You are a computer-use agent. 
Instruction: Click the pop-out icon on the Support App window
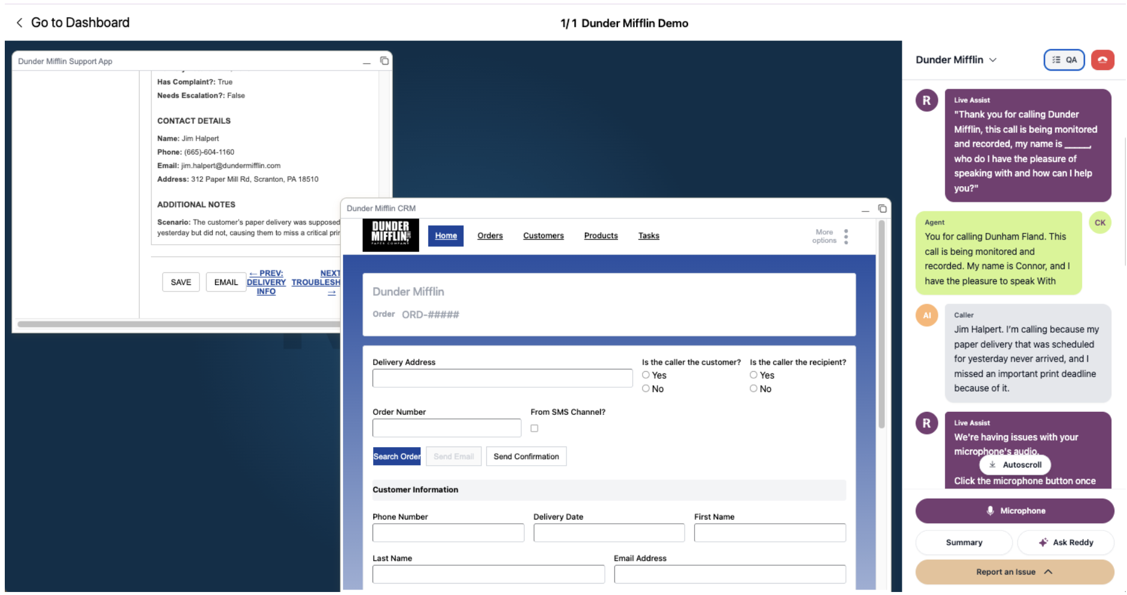[384, 60]
